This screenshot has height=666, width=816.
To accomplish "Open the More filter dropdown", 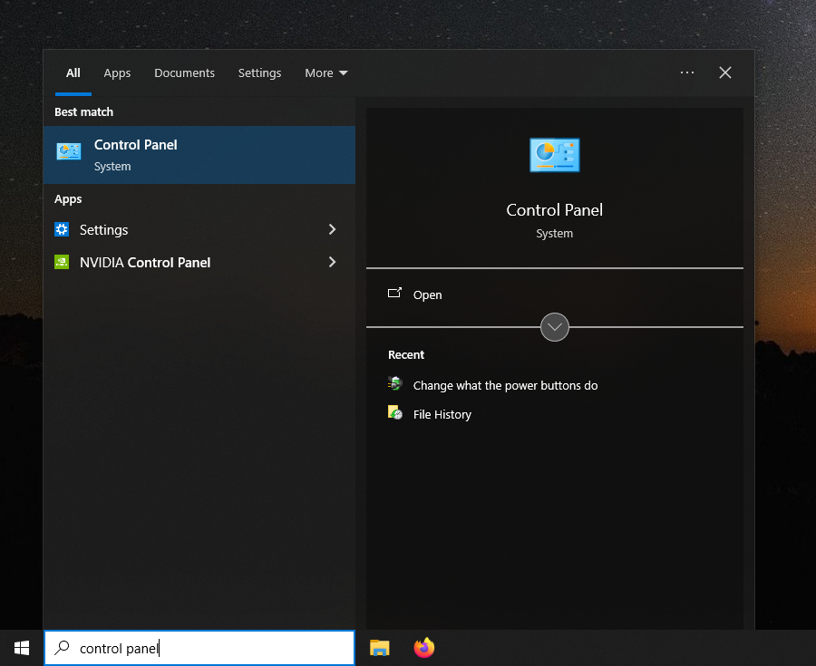I will 325,72.
